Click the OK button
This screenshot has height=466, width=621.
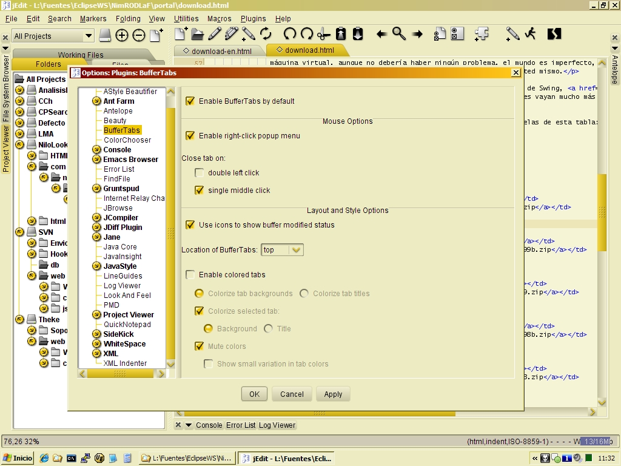pos(254,394)
